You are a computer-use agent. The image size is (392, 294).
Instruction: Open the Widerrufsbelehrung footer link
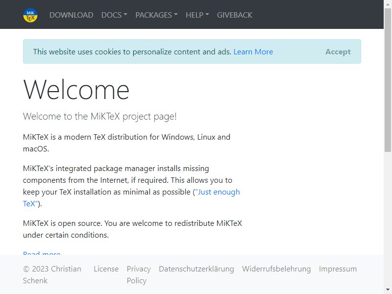click(x=276, y=269)
